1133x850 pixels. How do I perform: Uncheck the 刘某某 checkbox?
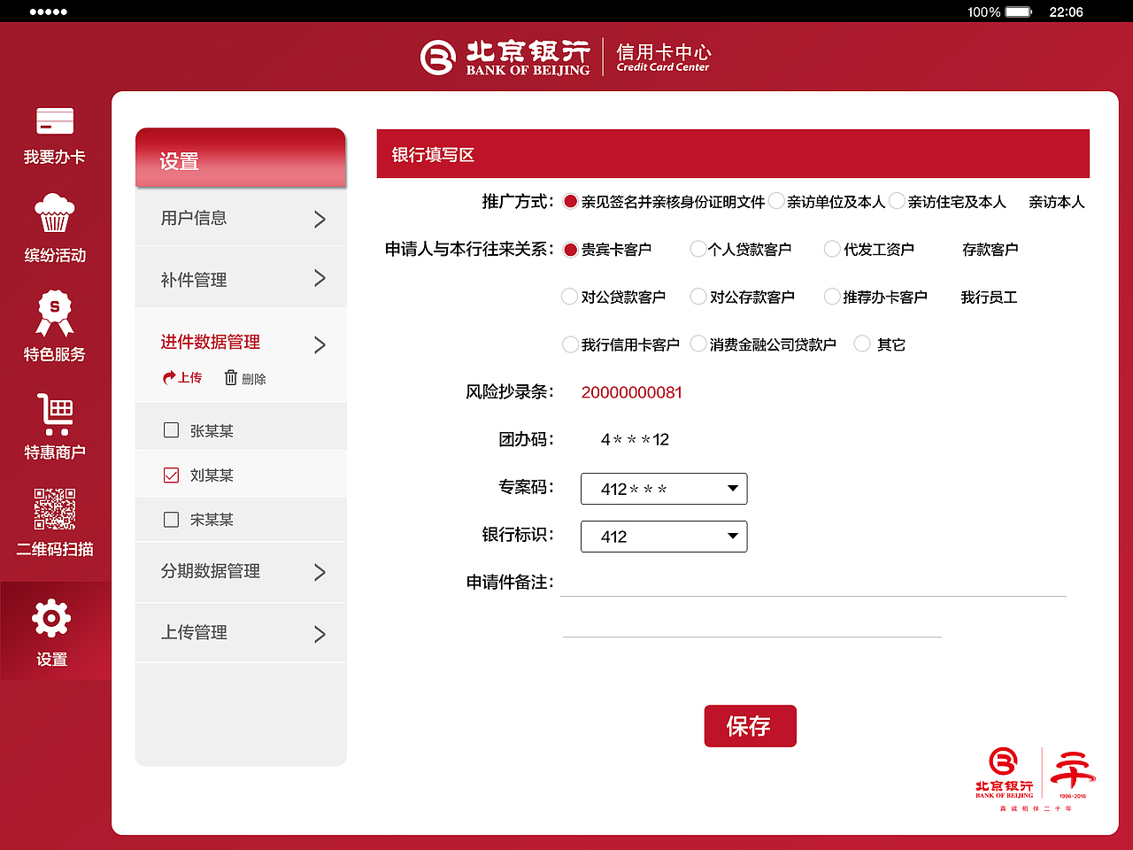click(171, 475)
